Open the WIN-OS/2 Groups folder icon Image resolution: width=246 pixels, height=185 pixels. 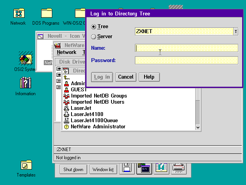pos(80,13)
